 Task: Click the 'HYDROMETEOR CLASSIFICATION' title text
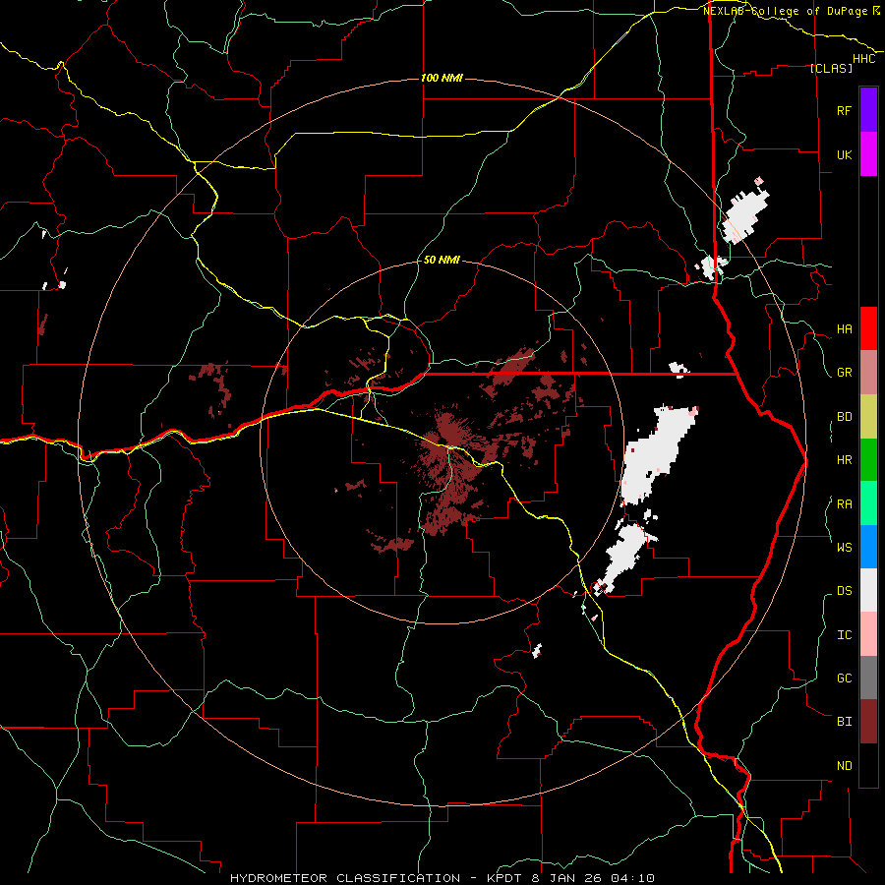[345, 878]
